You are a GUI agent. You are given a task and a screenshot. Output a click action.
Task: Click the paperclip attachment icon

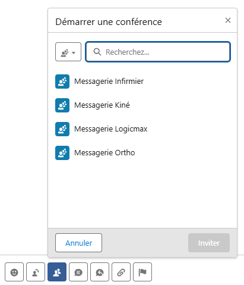click(x=121, y=272)
